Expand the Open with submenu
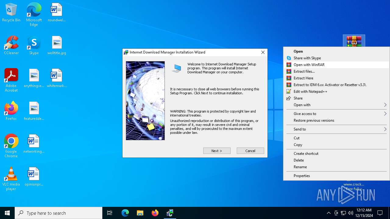The image size is (390, 219). click(336, 105)
